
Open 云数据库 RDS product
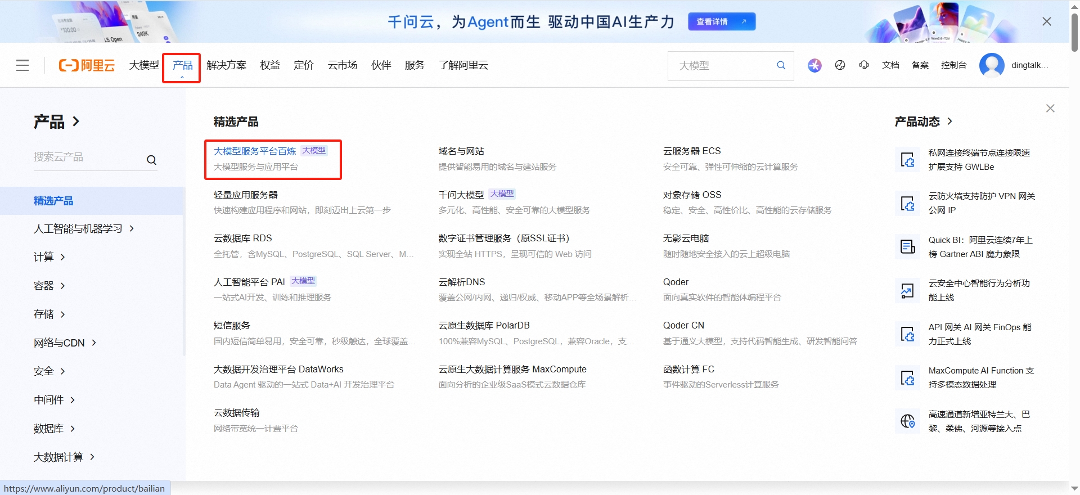click(x=243, y=238)
